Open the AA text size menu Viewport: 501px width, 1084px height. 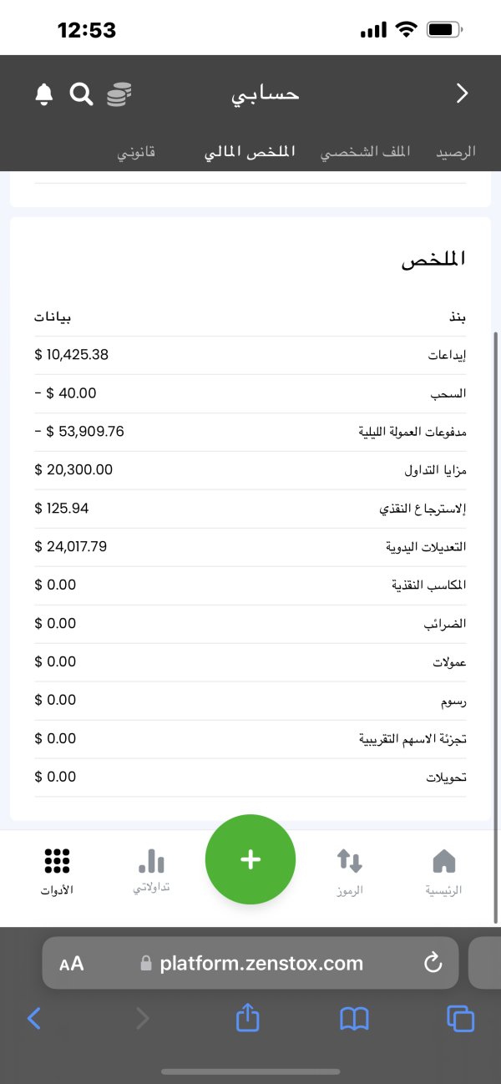pyautogui.click(x=72, y=964)
